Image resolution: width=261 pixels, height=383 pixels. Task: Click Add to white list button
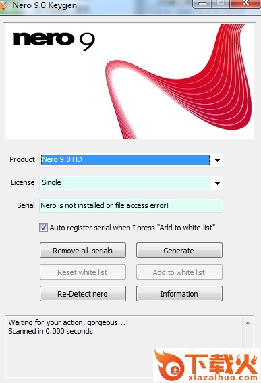coord(179,272)
